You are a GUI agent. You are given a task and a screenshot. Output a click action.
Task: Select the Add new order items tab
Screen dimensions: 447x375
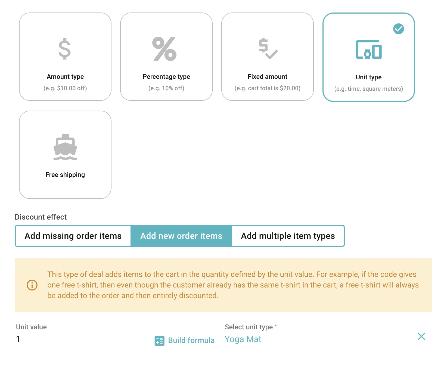point(181,236)
